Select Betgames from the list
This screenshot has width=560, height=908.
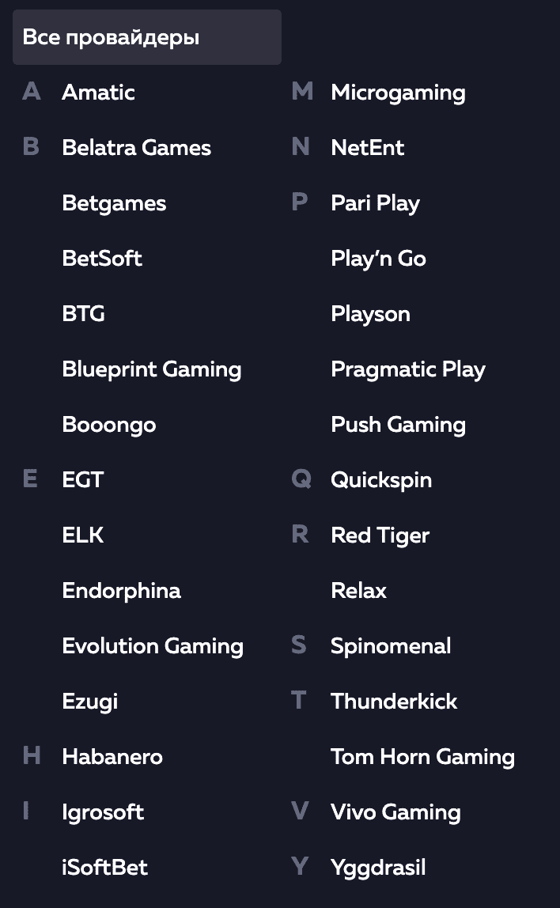tap(114, 203)
